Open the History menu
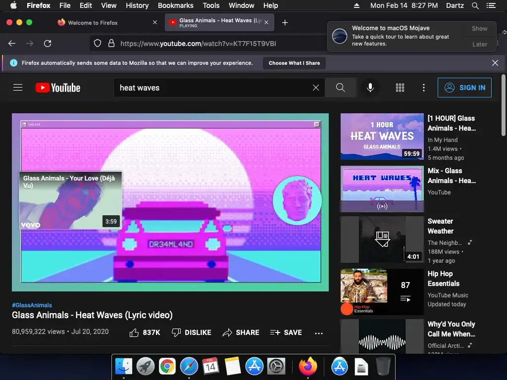Screen dimensions: 507x380 tap(137, 5)
